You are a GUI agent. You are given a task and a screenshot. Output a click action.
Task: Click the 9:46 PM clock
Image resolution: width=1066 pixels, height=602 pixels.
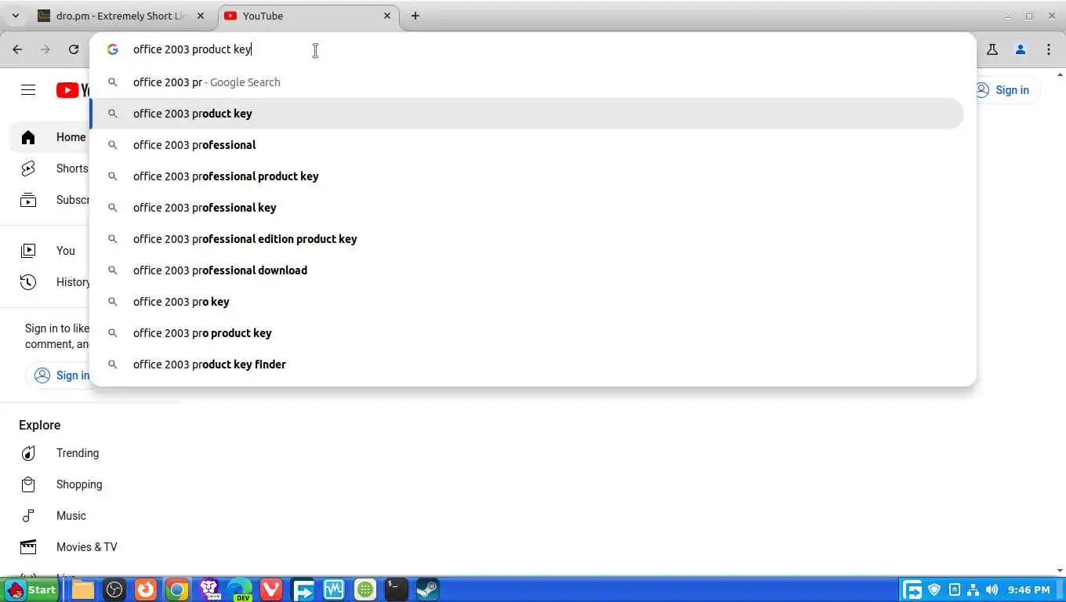click(x=1029, y=589)
